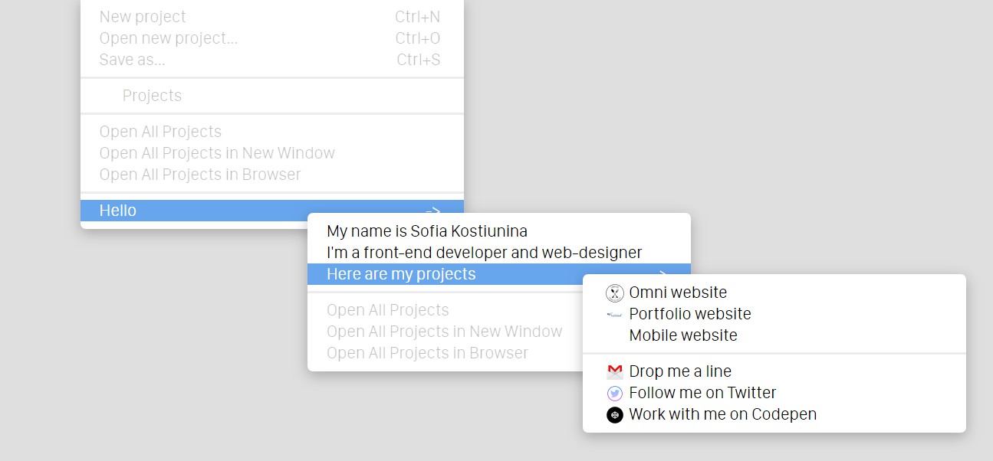The width and height of the screenshot is (993, 461).
Task: Select the 'Save as...' menu entry
Action: coord(132,60)
